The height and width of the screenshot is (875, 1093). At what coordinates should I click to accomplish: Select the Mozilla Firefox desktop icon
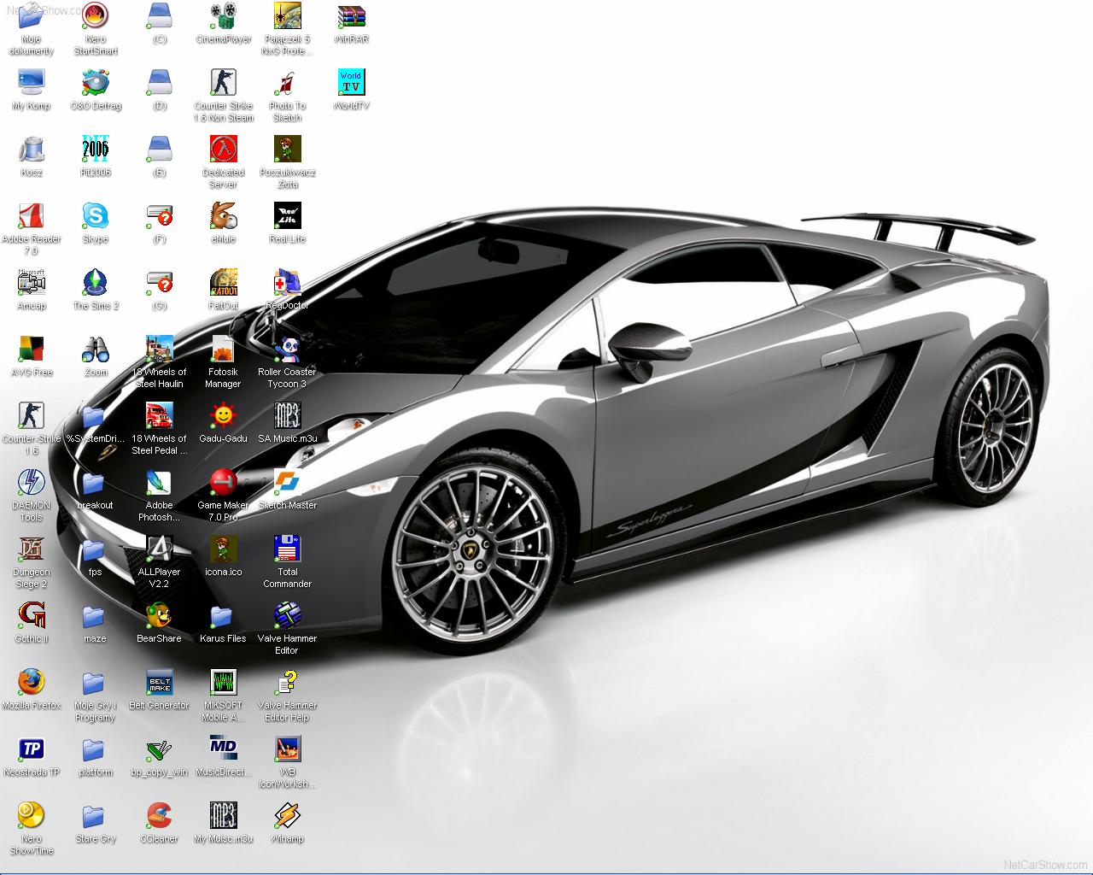[x=32, y=683]
